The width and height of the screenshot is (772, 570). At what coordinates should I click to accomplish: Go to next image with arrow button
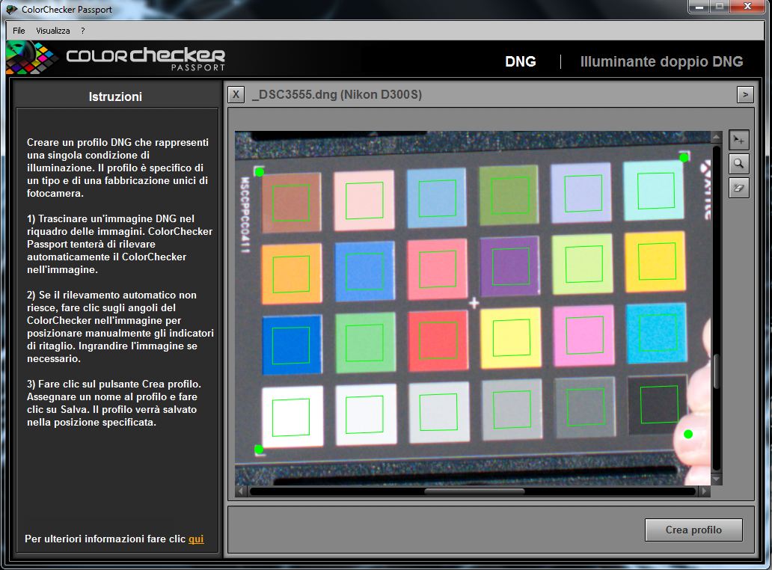pos(745,94)
